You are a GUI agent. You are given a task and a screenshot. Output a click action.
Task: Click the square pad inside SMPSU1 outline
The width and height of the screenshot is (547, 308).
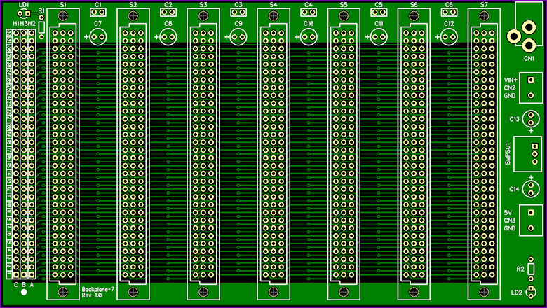tap(534, 146)
